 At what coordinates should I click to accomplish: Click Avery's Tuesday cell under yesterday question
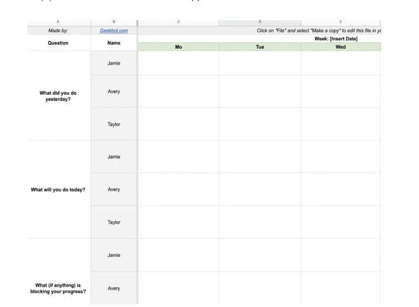[x=259, y=91]
